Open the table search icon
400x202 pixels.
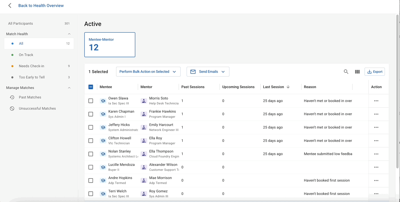[346, 72]
